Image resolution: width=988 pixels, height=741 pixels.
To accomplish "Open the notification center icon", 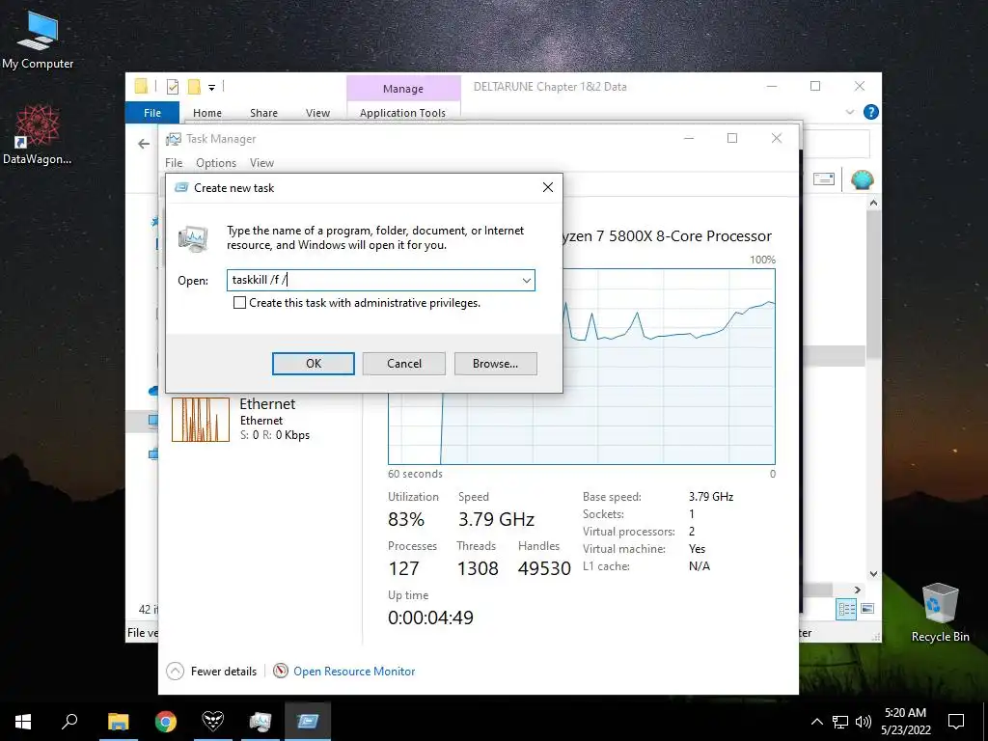I will pos(956,722).
